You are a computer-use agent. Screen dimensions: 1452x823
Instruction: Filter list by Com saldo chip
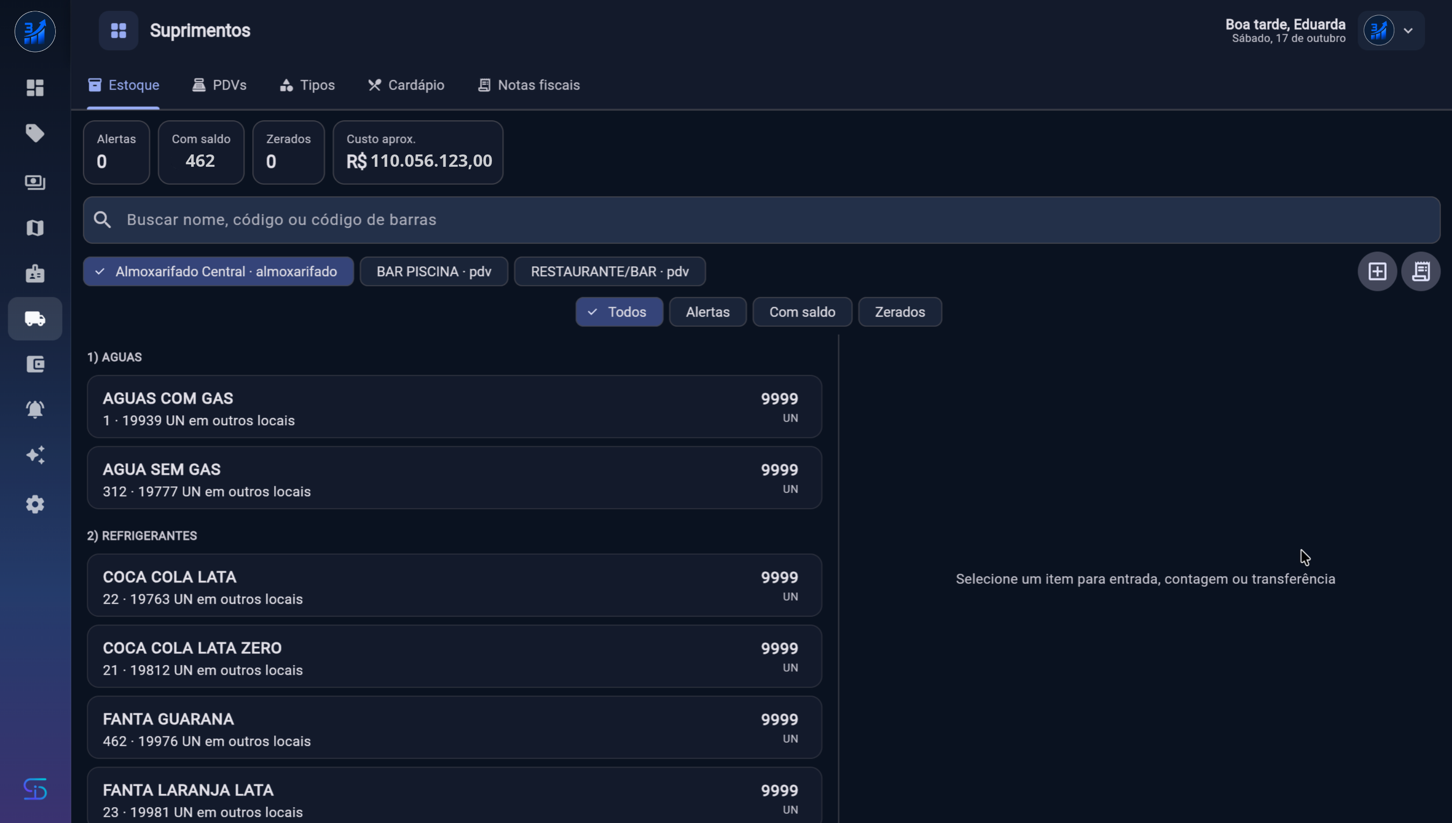coord(802,312)
